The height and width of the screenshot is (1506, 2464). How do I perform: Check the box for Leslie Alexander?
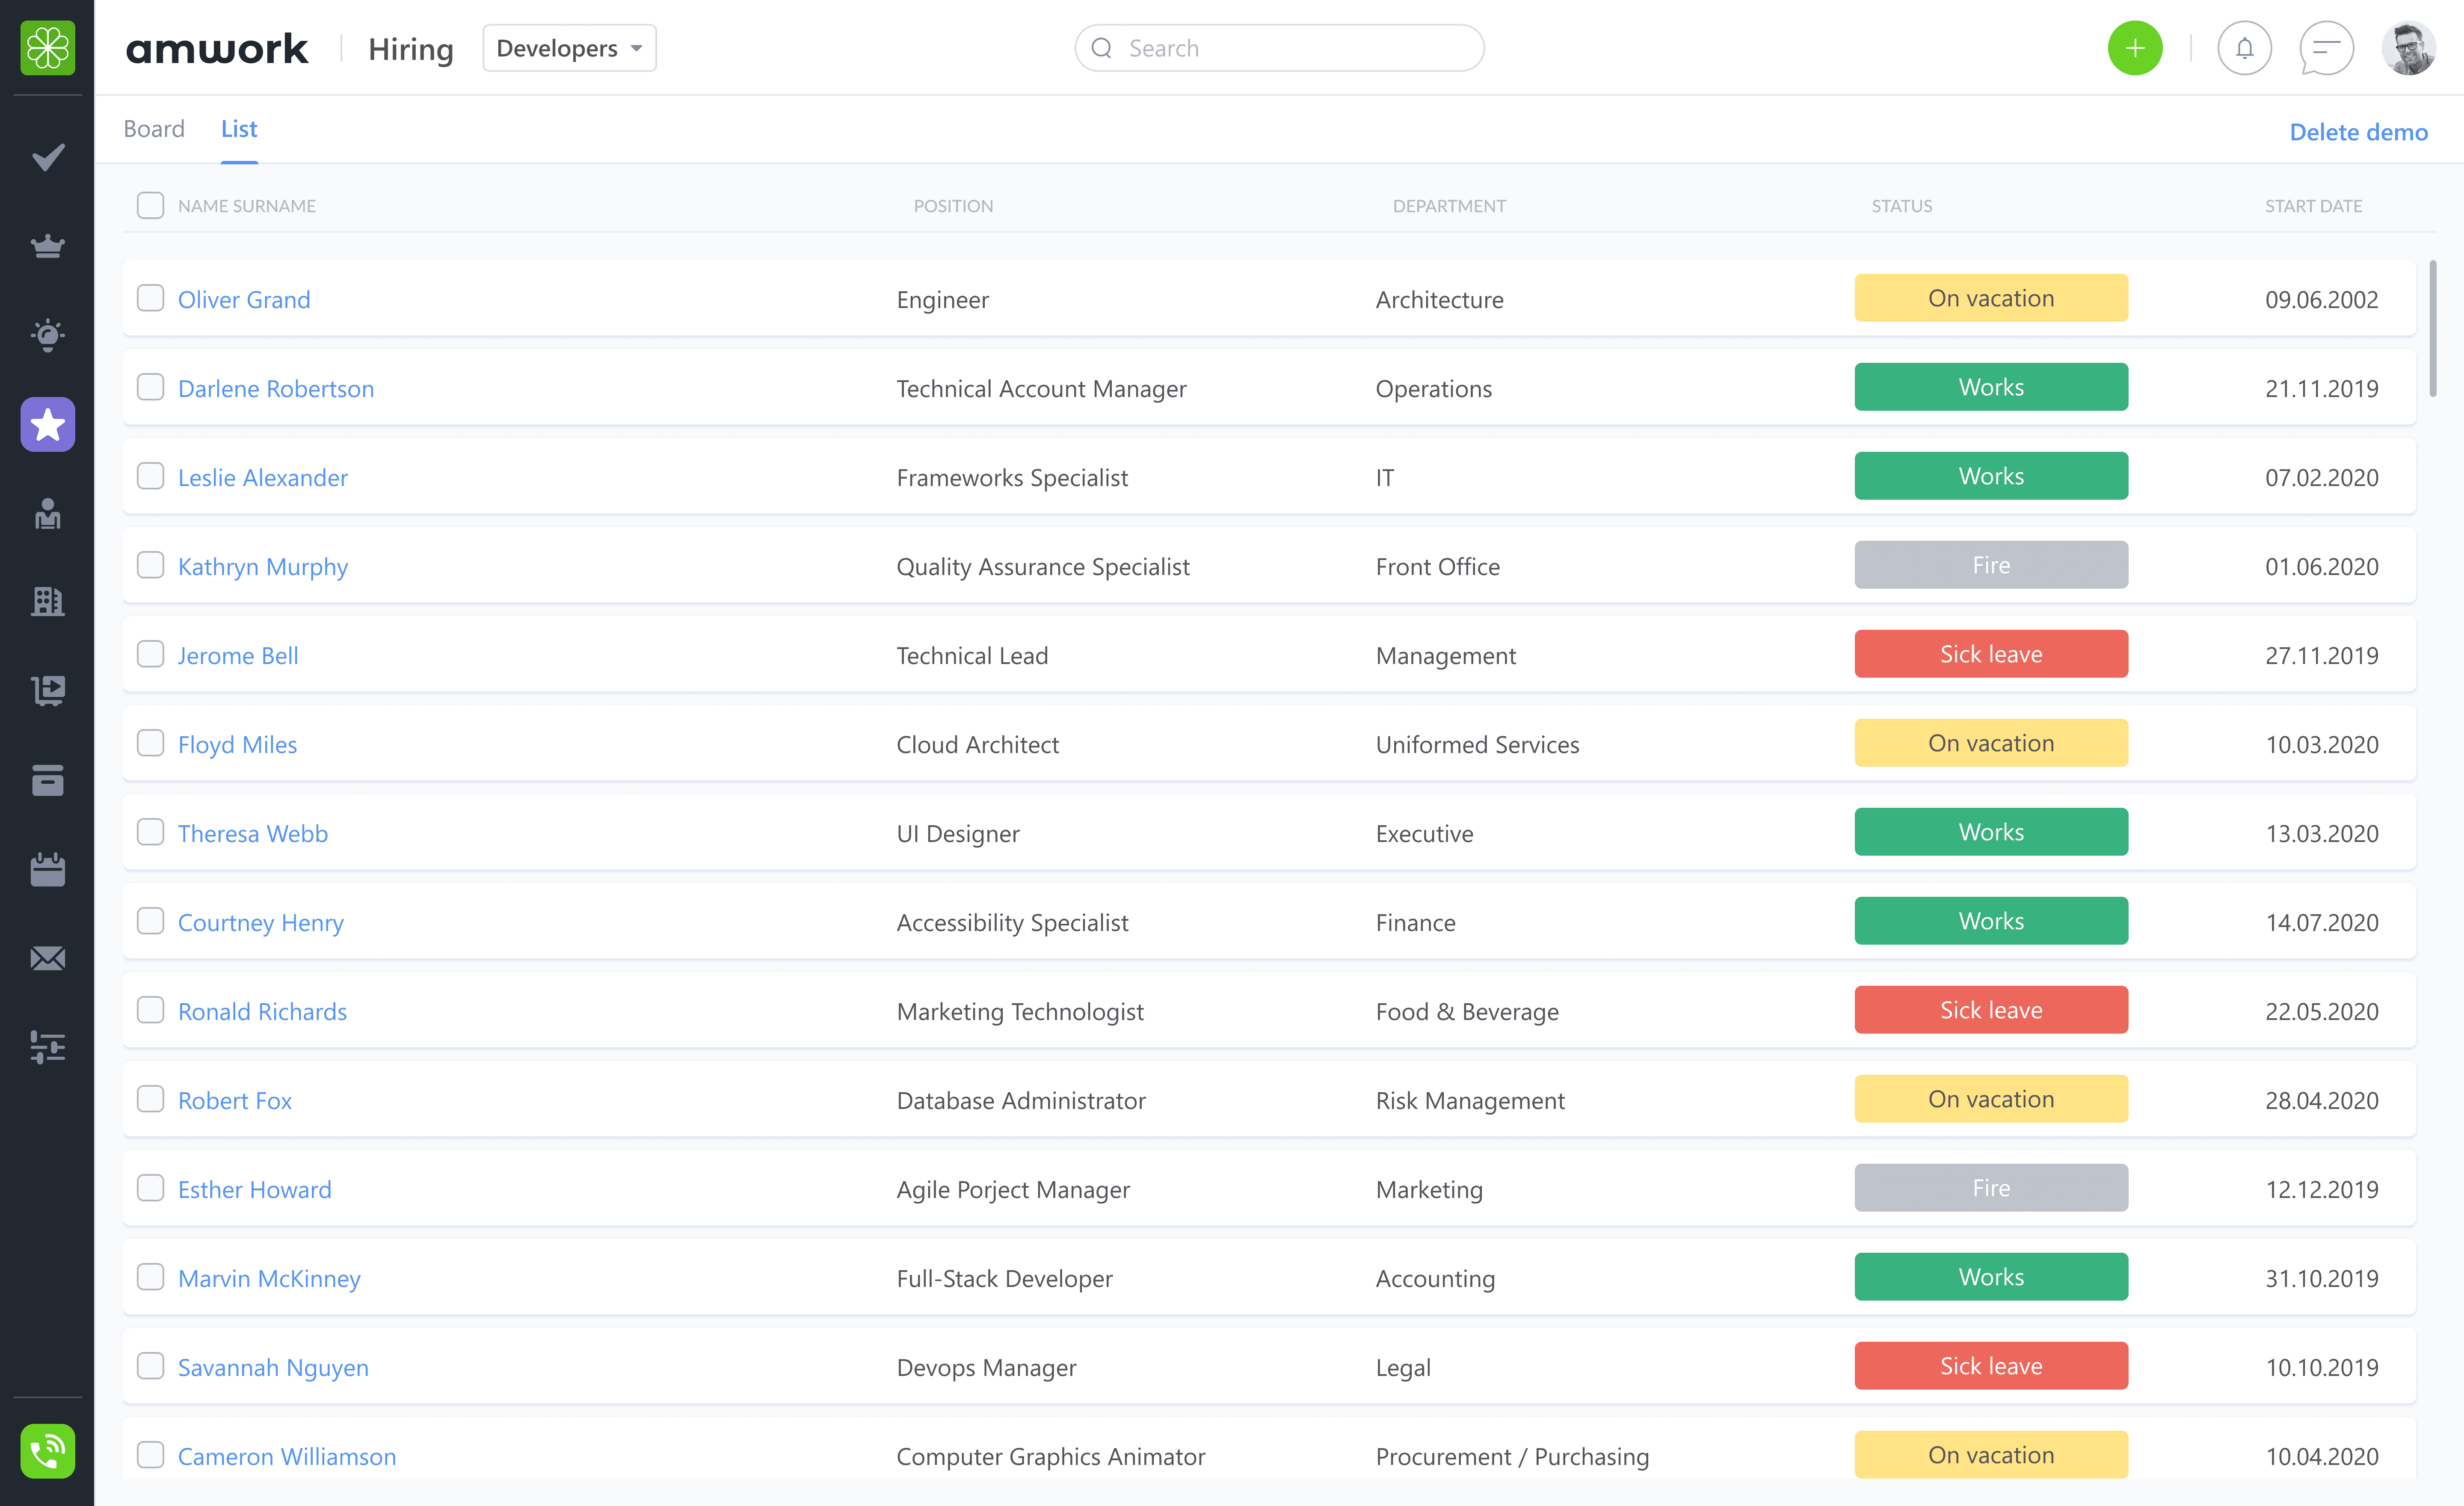tap(150, 476)
